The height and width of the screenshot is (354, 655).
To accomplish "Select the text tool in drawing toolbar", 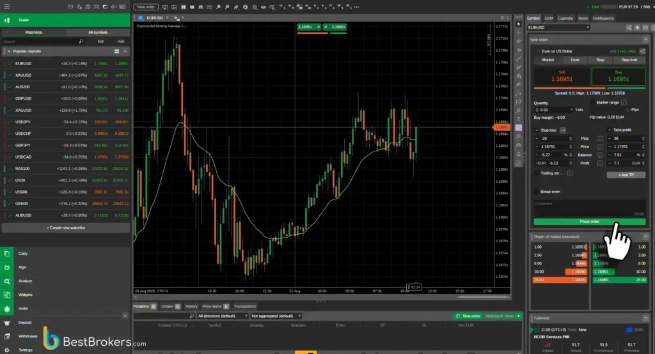I will coord(518,119).
